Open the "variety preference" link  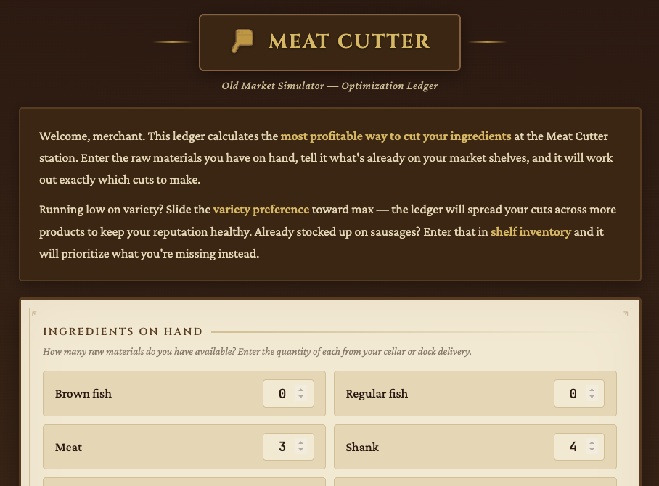point(261,210)
